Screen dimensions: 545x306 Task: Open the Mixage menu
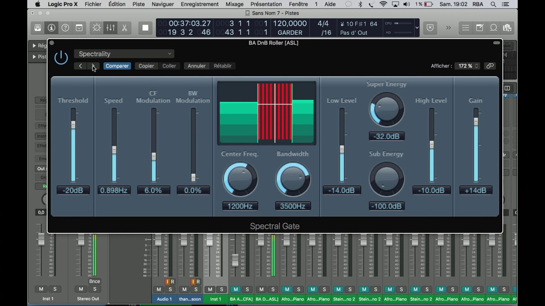234,4
